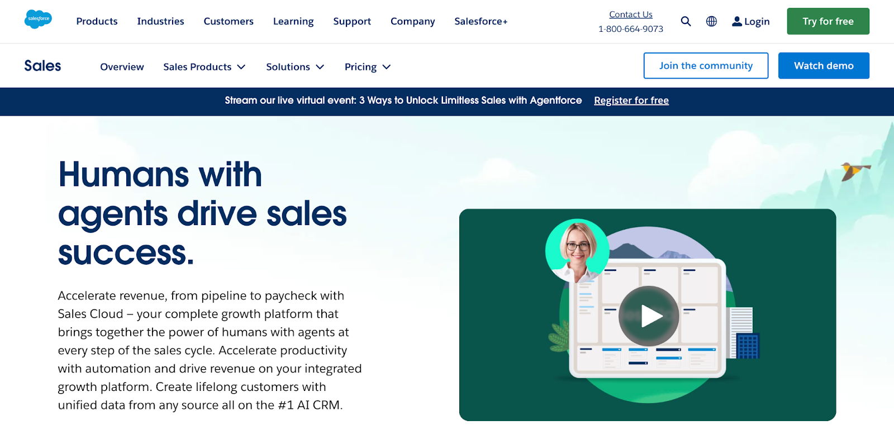Open the Products menu
The height and width of the screenshot is (425, 894).
click(x=97, y=21)
